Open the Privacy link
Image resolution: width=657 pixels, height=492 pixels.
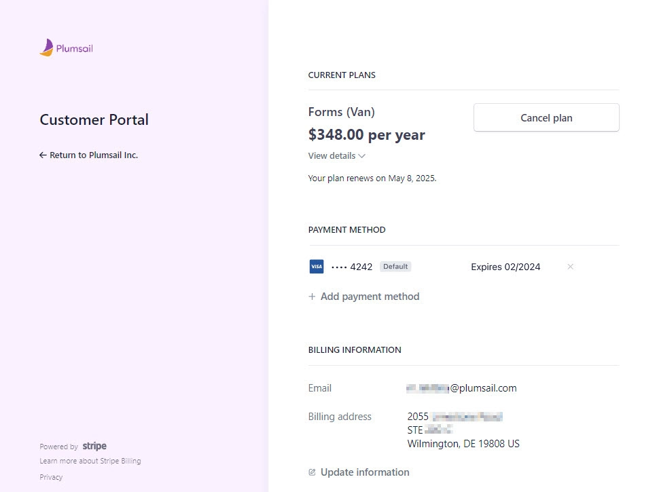coord(51,477)
